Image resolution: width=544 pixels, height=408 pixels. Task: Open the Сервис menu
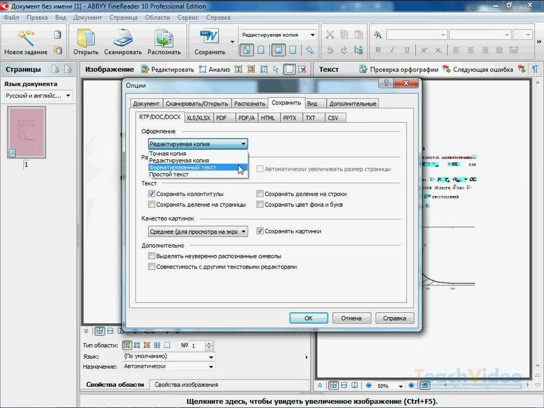point(188,18)
